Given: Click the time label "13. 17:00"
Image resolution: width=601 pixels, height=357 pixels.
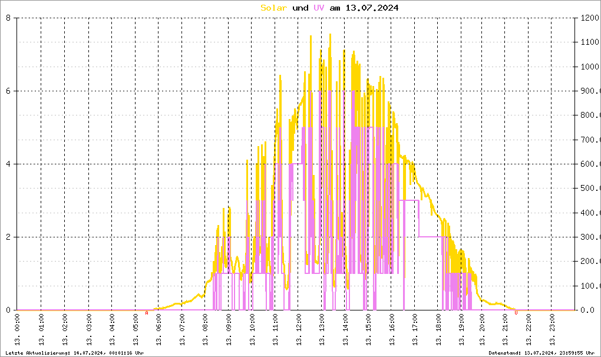Looking at the screenshot, I should click(415, 329).
